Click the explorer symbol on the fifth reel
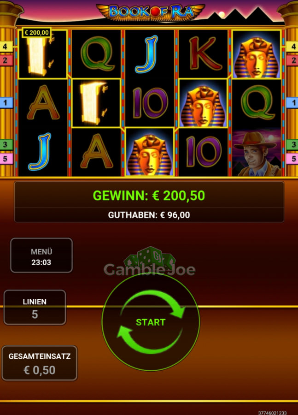The width and height of the screenshot is (298, 415). click(257, 153)
